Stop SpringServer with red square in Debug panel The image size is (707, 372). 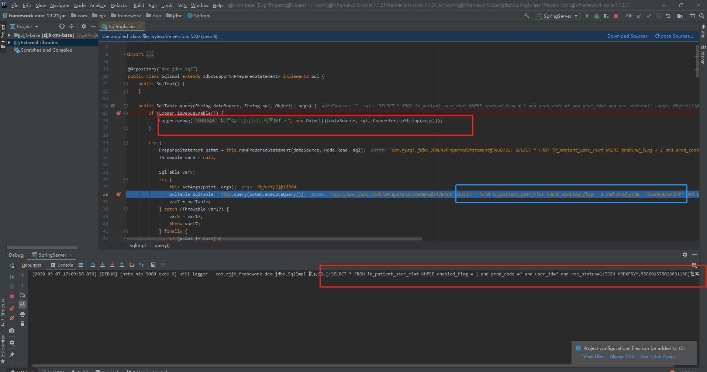[12, 296]
